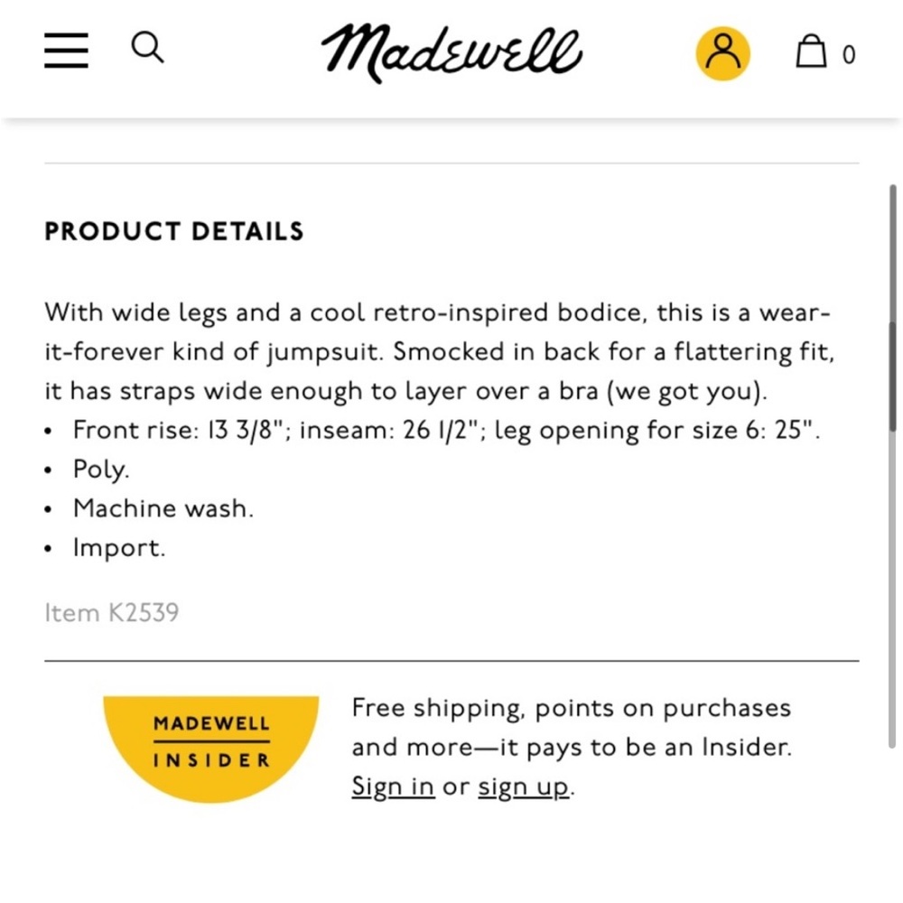Screen dimensions: 903x903
Task: Click the Import bullet item
Action: point(119,548)
